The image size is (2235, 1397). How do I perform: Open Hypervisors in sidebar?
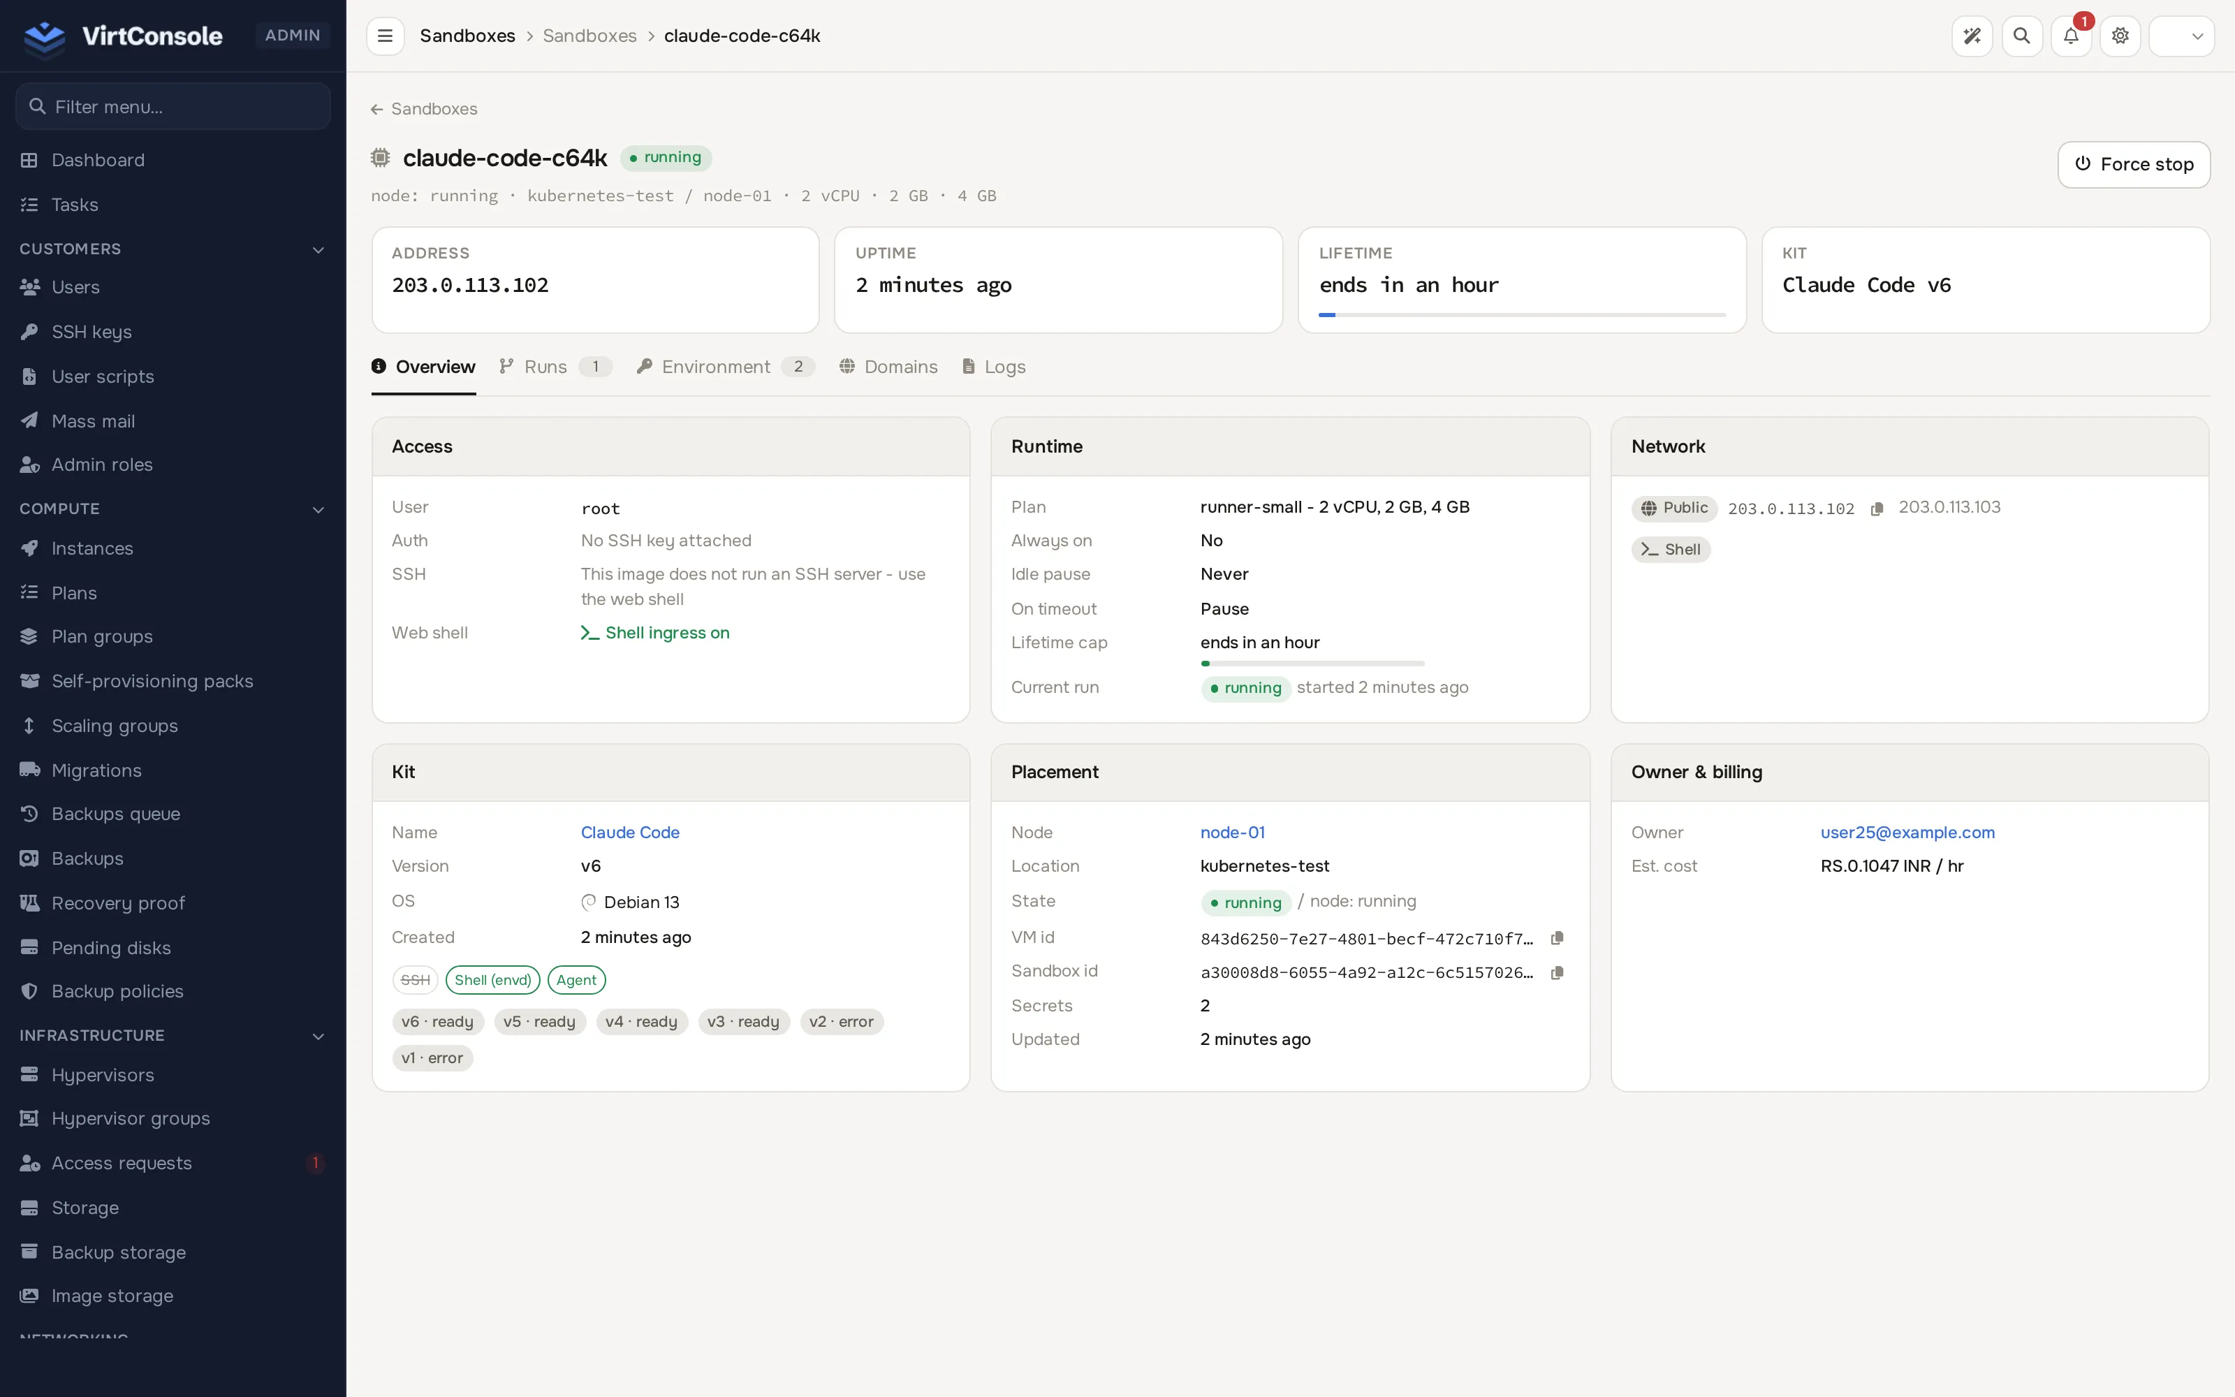pyautogui.click(x=173, y=1074)
